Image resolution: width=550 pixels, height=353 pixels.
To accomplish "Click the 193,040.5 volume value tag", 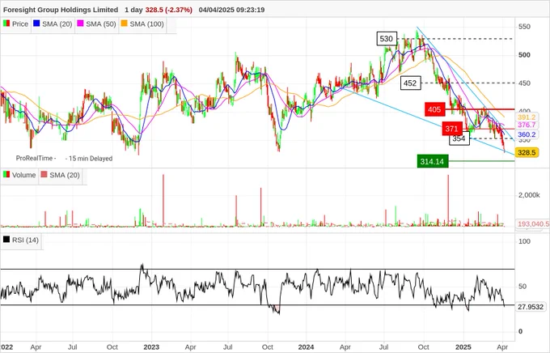I will (533, 223).
